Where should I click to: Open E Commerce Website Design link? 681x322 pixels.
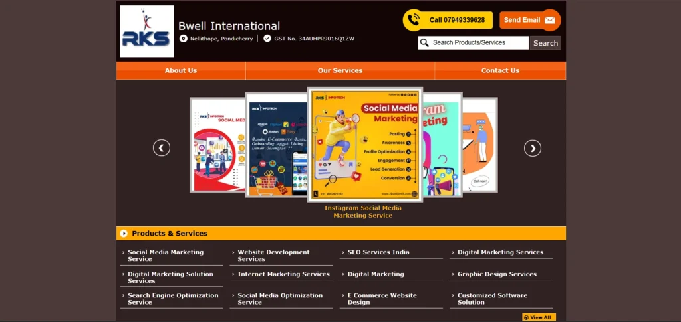pos(382,299)
